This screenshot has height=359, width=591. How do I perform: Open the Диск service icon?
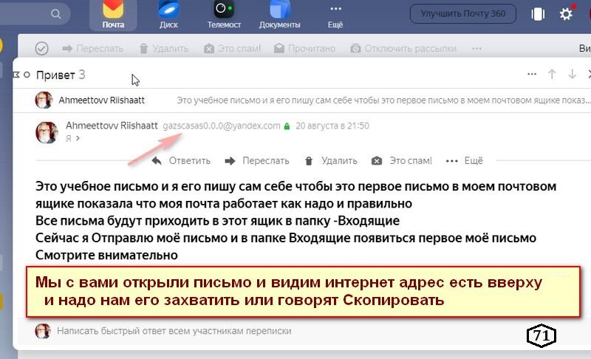click(168, 15)
